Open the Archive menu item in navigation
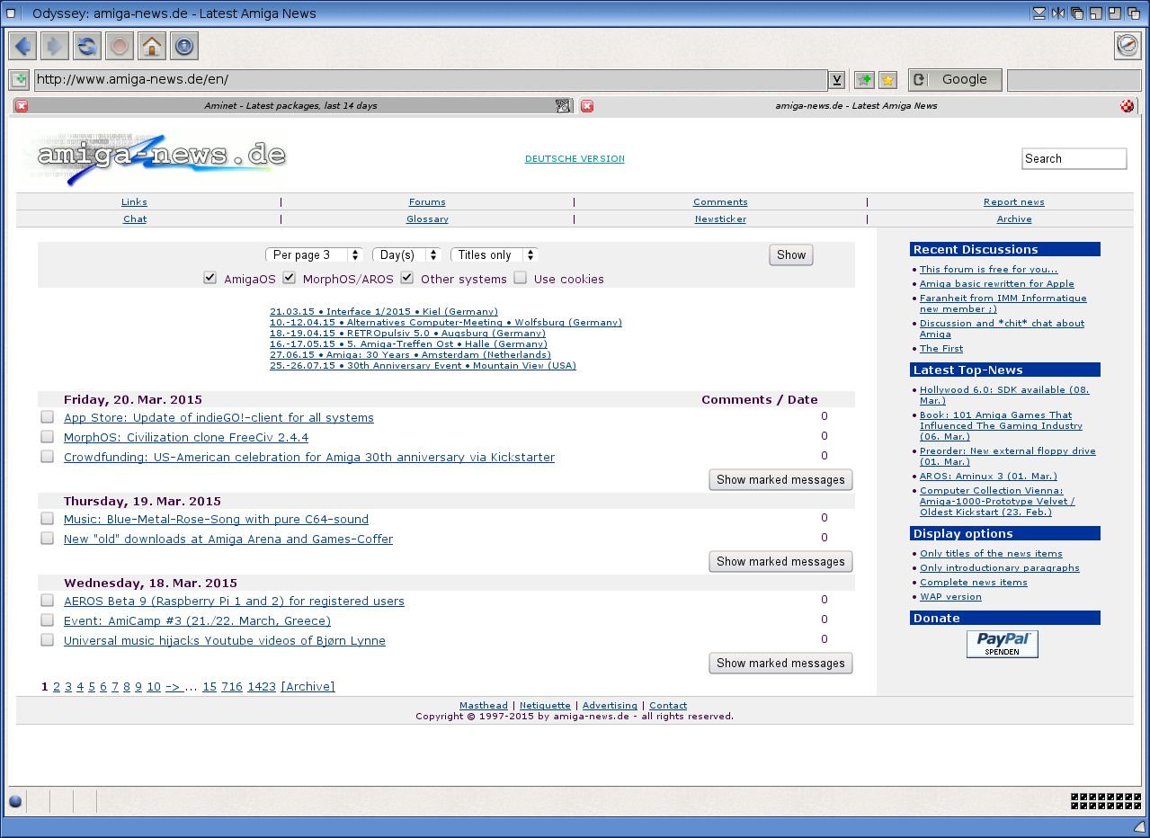 point(1014,219)
